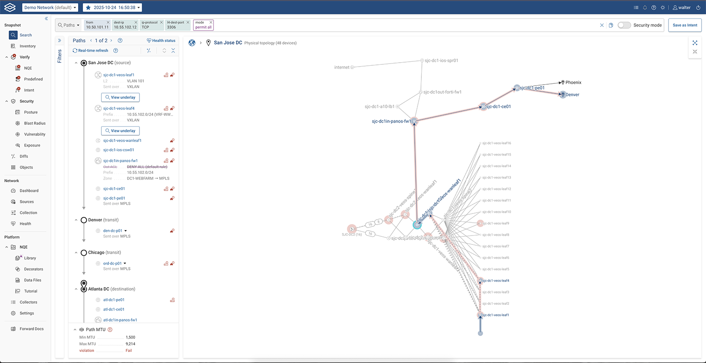Collapse the Path MTU section

(x=75, y=329)
